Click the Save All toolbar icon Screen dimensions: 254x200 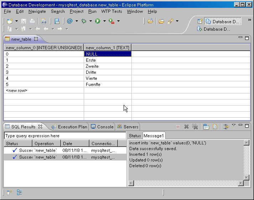(57, 21)
